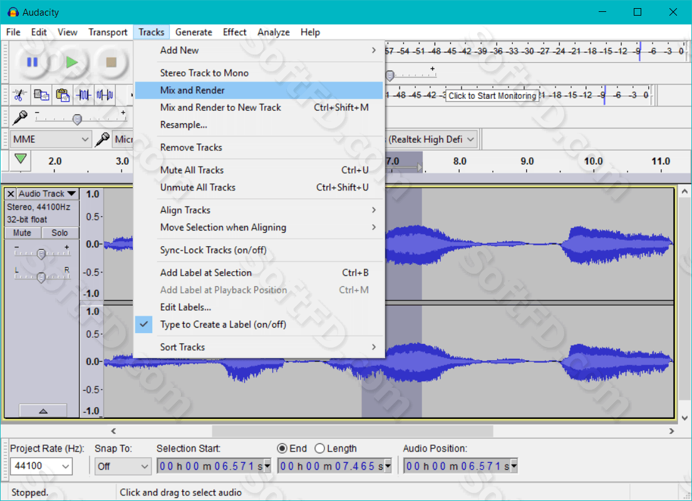The height and width of the screenshot is (501, 692).
Task: Open Edit Labels... dialog
Action: point(259,307)
